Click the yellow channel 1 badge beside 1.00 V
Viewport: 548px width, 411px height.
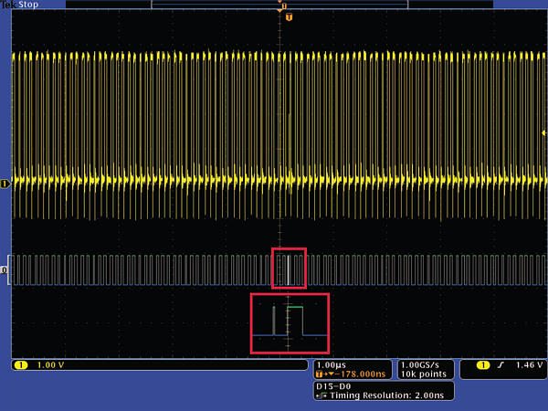(20, 365)
